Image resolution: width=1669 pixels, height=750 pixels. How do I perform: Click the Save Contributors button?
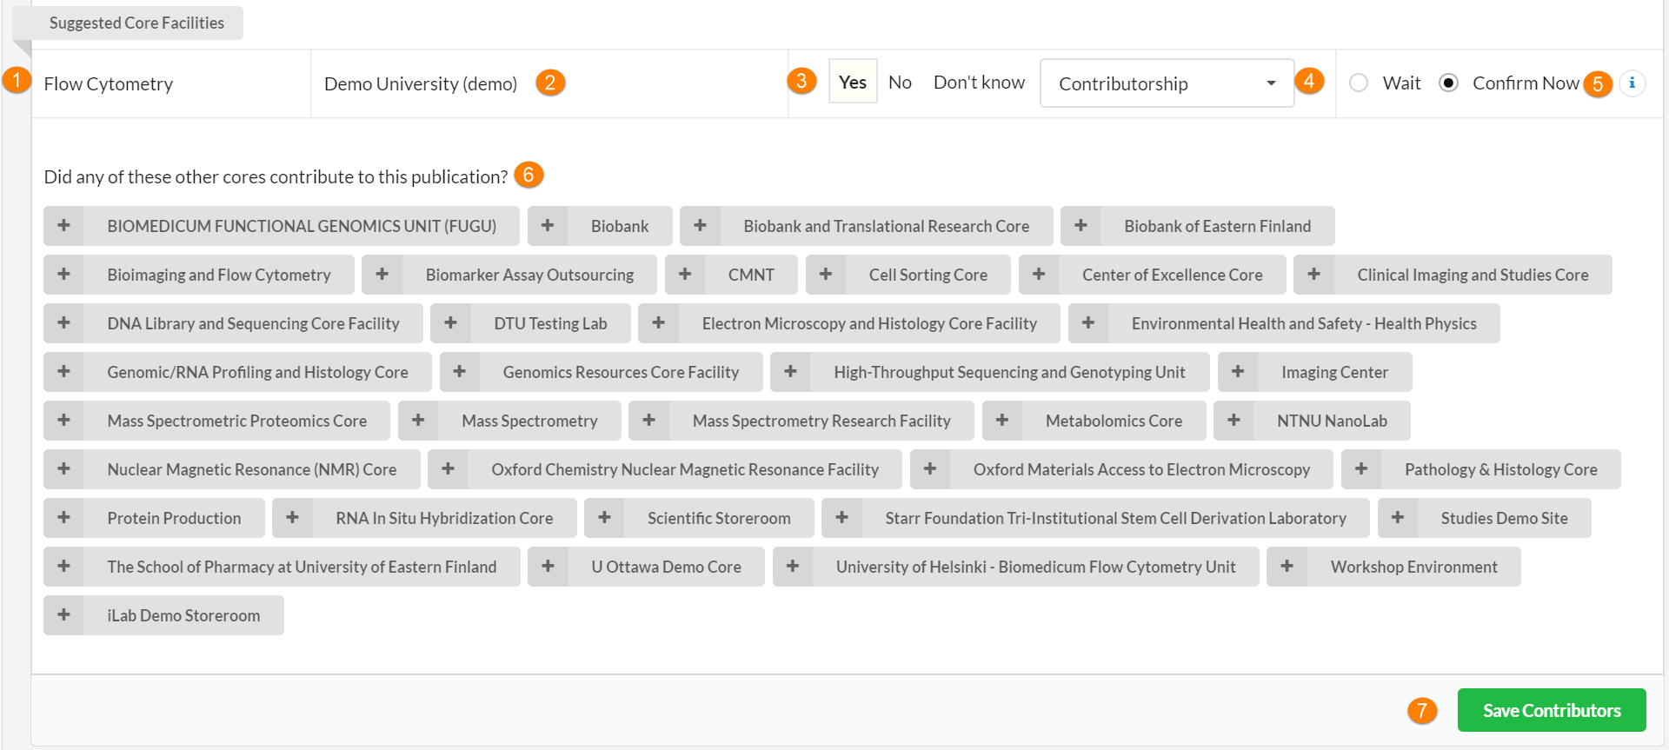1551,710
